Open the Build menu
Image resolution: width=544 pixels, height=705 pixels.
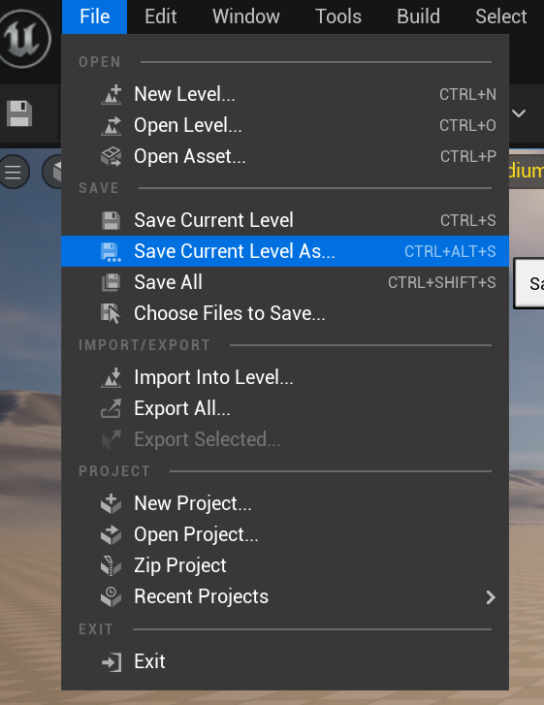418,16
